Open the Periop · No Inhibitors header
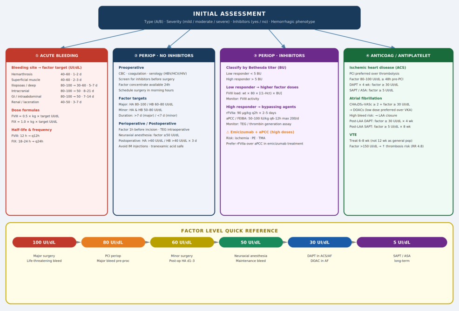This screenshot has height=311, width=459. coord(164,55)
